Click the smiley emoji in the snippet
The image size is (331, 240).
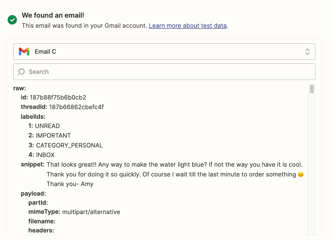coord(300,174)
